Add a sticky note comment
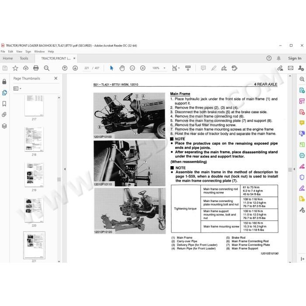Viewport: 306px width, 306px height. tap(203, 68)
